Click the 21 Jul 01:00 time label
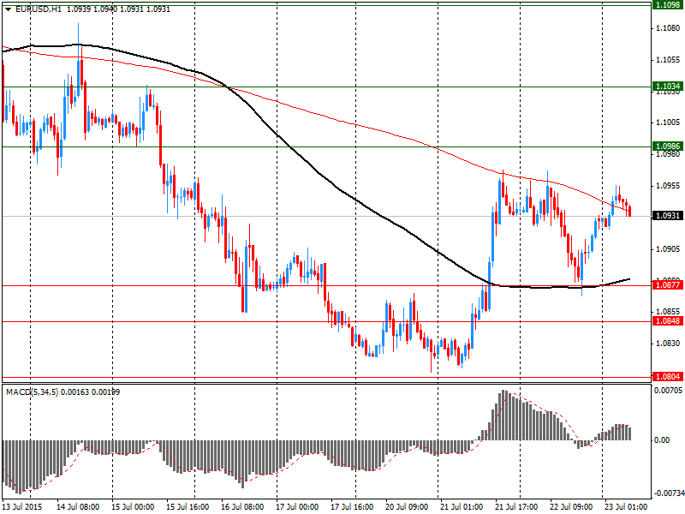 462,506
